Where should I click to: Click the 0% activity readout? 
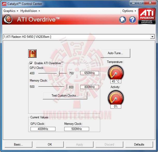tap(116, 106)
